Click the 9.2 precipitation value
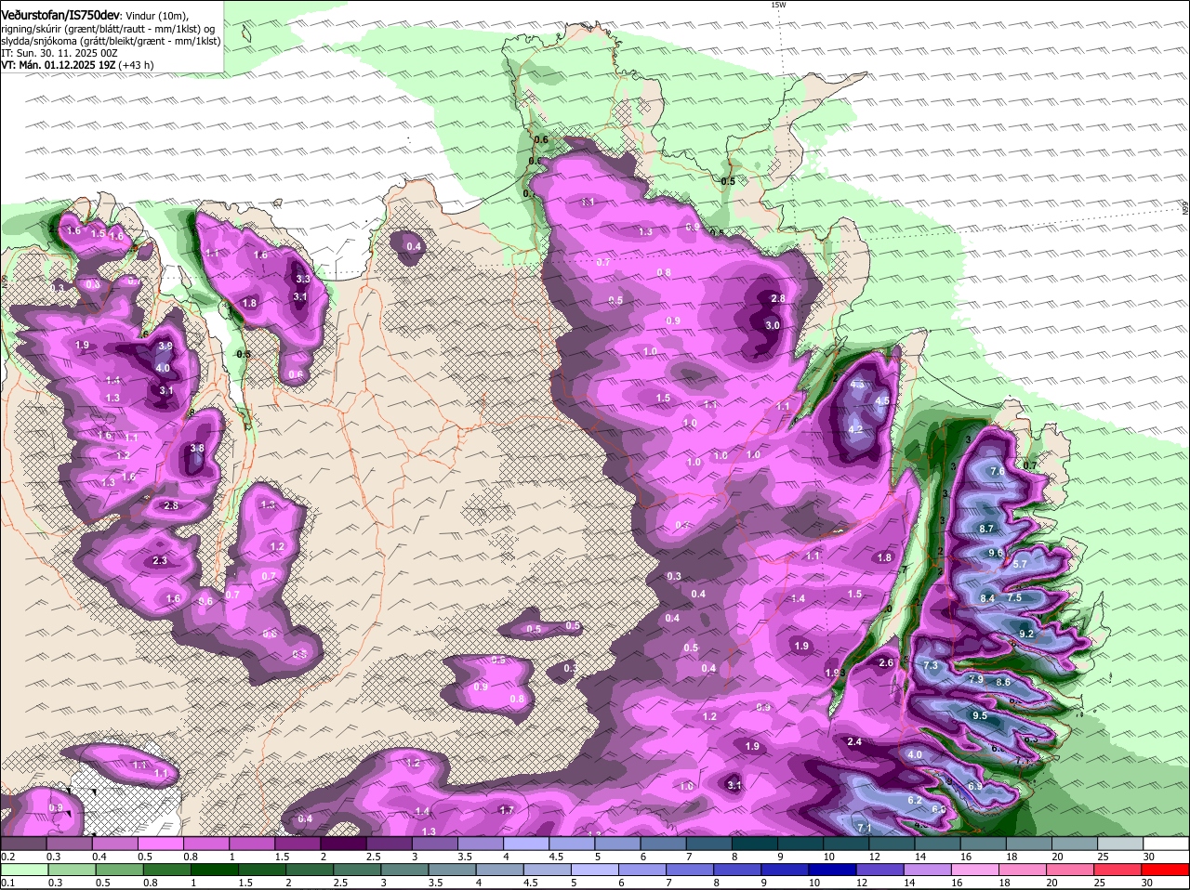This screenshot has height=890, width=1190. [1026, 634]
